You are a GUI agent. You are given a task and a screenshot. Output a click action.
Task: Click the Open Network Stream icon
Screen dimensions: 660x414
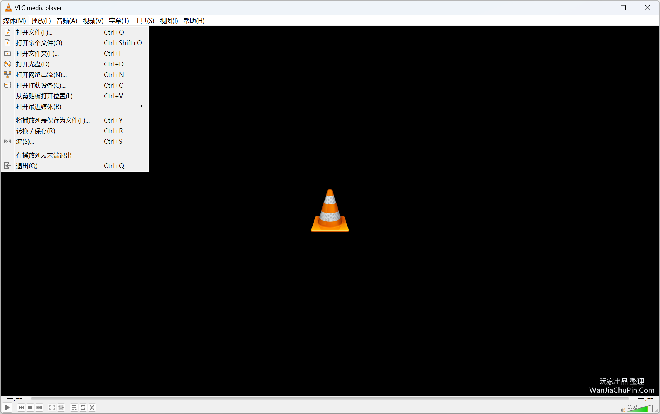pyautogui.click(x=8, y=75)
